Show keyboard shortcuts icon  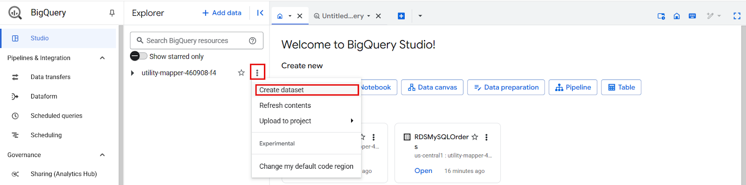pyautogui.click(x=692, y=16)
